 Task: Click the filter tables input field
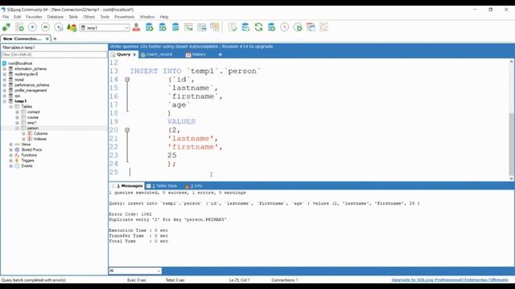point(54,55)
